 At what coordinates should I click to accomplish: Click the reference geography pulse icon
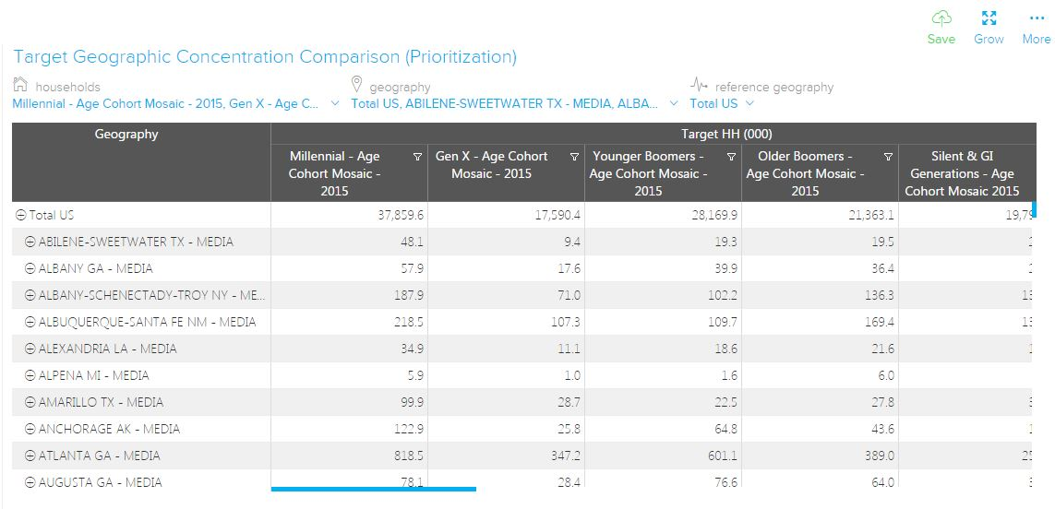coord(699,85)
